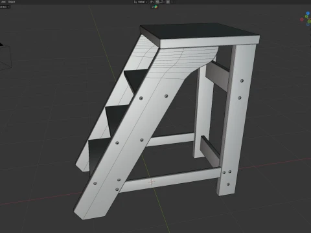Viewport: 311px width, 233px height.
Task: Open the Select Box tool dropdown
Action: [5, 6]
